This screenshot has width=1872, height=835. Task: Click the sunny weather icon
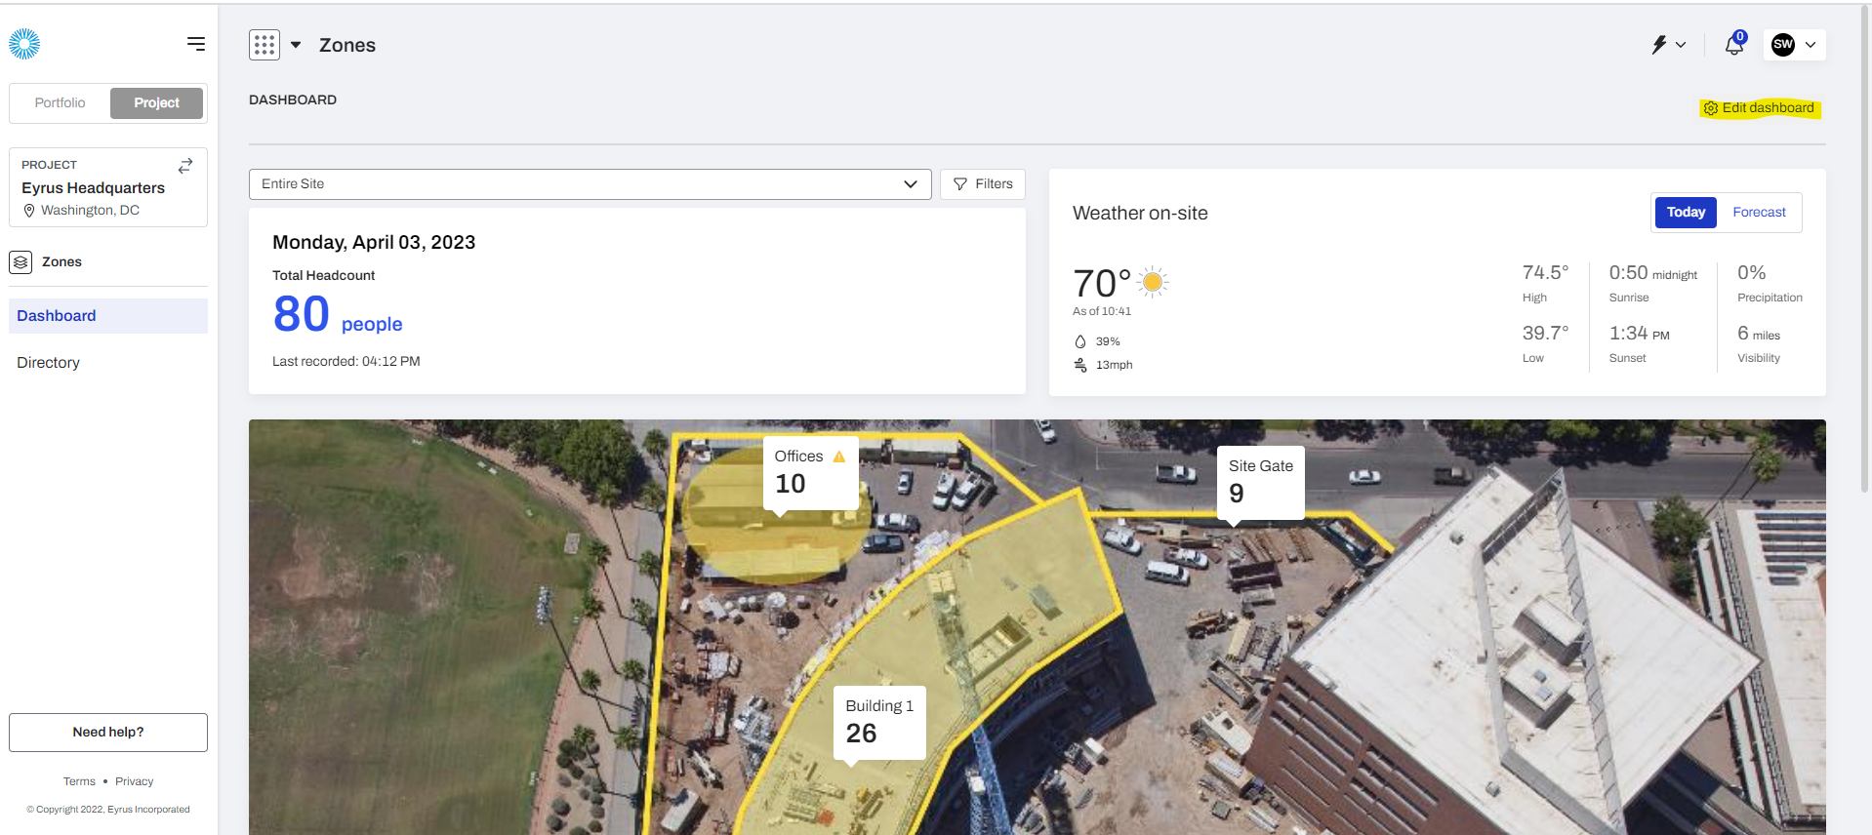click(1153, 282)
